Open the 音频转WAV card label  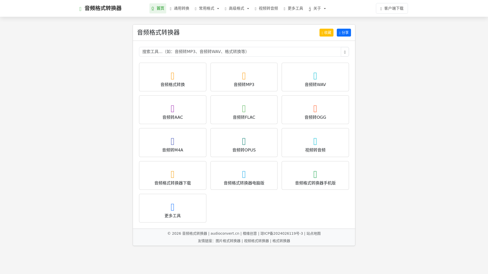point(315,84)
